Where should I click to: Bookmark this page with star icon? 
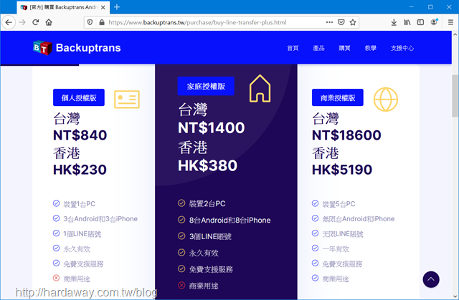click(353, 22)
